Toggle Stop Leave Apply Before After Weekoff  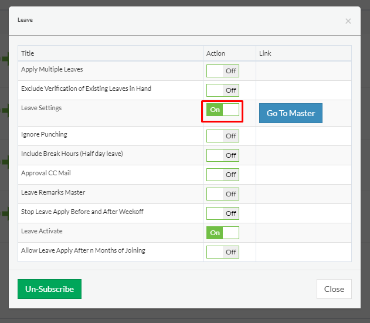pos(222,213)
